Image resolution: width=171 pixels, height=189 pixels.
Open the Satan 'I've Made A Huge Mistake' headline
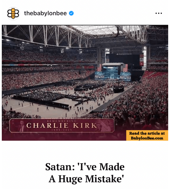[x=85, y=173]
